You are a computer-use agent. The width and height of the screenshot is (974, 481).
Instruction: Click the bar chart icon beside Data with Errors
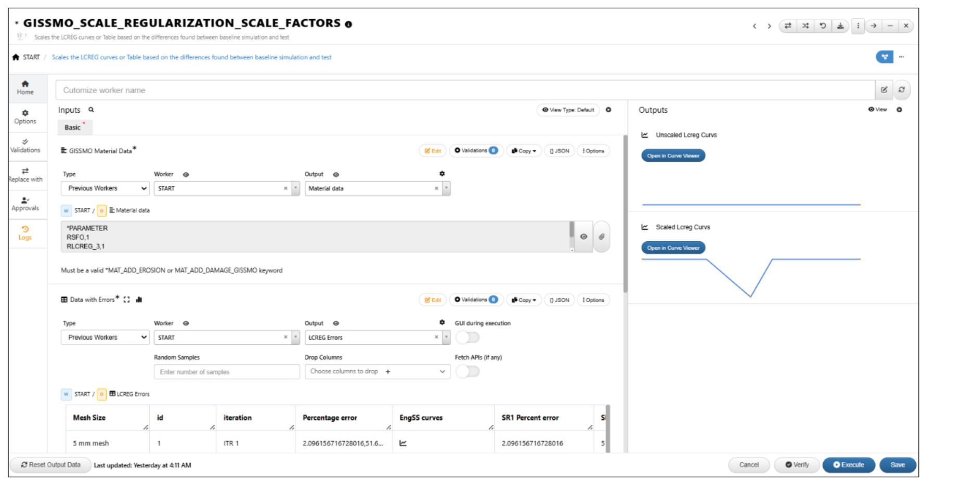(139, 300)
